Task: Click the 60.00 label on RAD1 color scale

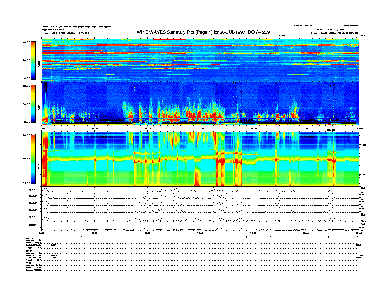Action: (x=26, y=86)
